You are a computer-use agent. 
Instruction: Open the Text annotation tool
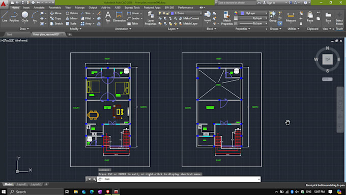tap(108, 17)
